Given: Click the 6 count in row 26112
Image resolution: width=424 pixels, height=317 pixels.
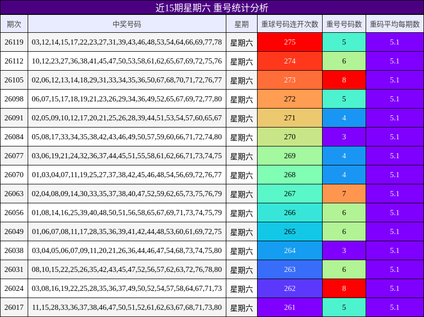Looking at the screenshot, I should pos(344,61).
